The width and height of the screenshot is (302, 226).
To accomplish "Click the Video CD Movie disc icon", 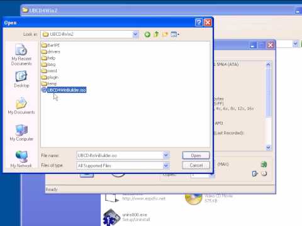I will coord(193,199).
